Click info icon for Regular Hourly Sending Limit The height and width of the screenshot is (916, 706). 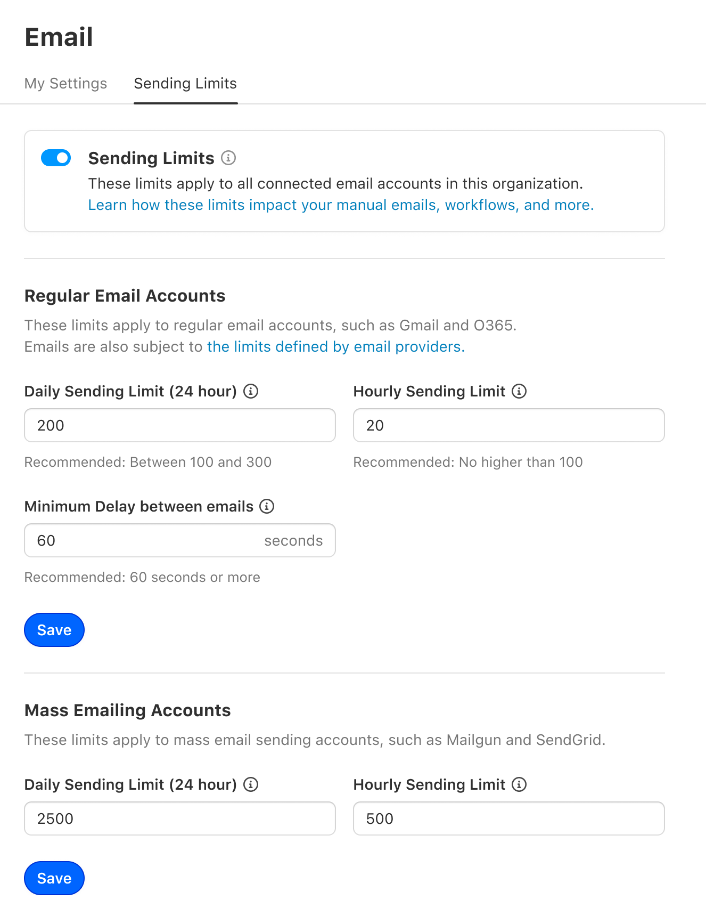519,391
